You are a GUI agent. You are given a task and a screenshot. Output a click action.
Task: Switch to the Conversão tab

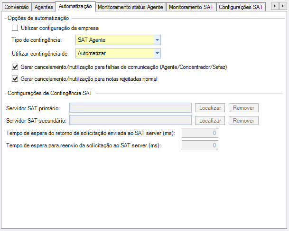coord(17,7)
